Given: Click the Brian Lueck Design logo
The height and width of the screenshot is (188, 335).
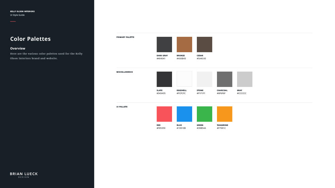Looking at the screenshot, I should pos(24,175).
